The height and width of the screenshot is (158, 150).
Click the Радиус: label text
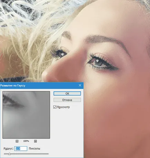coord(9,149)
